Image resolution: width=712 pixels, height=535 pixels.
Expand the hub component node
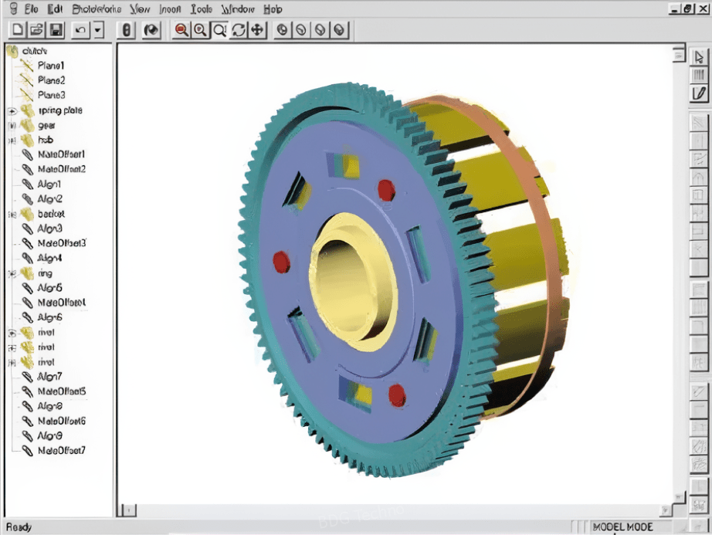(12, 141)
